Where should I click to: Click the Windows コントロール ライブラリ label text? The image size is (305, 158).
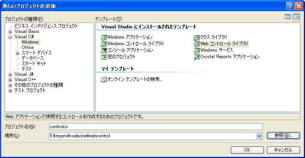click(136, 44)
